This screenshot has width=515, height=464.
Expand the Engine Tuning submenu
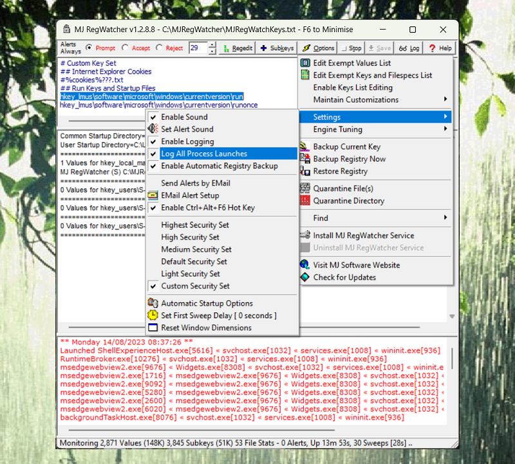click(x=376, y=129)
